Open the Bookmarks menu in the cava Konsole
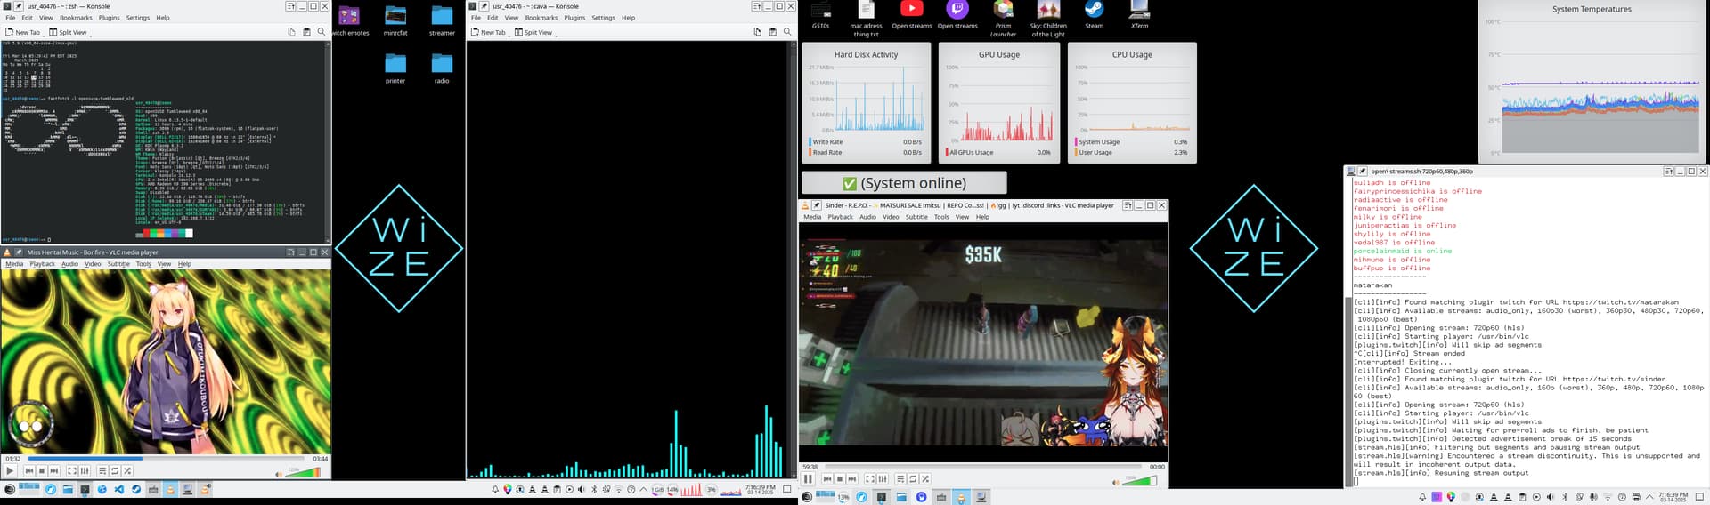Screen dimensions: 1710x505 coord(541,18)
